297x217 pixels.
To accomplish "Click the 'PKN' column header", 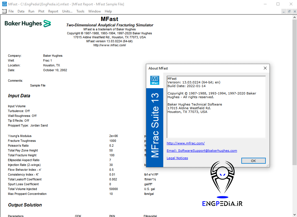I will tap(112, 216).
